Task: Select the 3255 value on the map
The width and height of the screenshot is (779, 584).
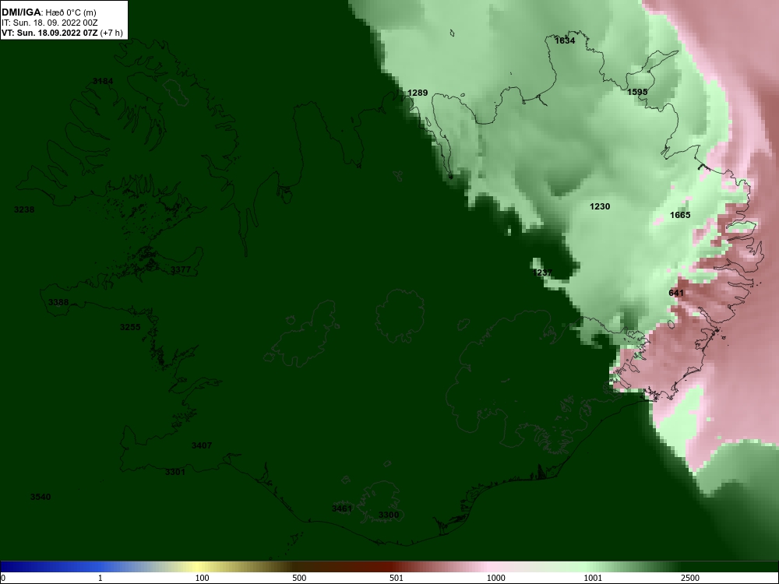Action: tap(129, 327)
